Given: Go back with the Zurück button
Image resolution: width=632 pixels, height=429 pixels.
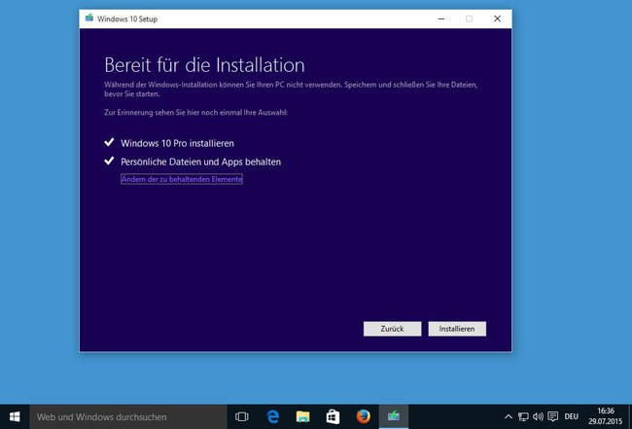Looking at the screenshot, I should coord(392,329).
